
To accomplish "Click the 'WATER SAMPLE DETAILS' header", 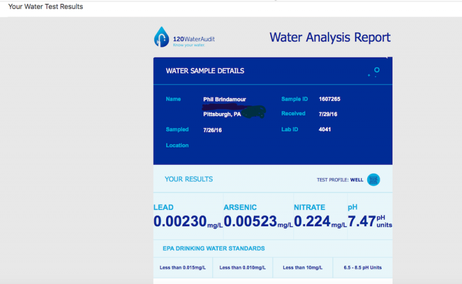I will tap(205, 71).
